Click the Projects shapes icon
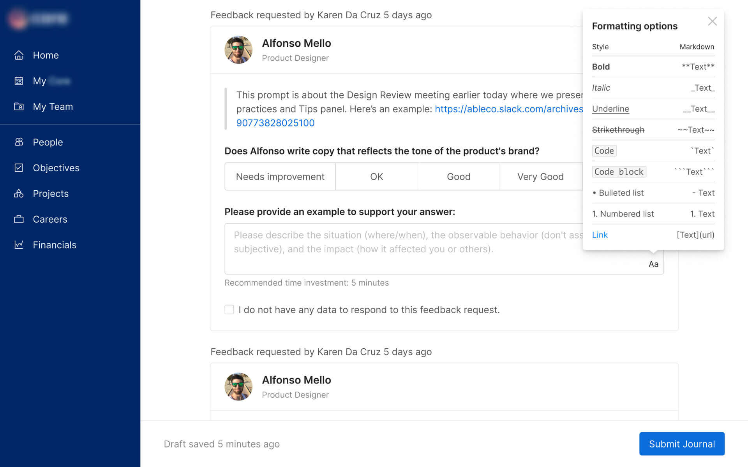 pyautogui.click(x=19, y=193)
